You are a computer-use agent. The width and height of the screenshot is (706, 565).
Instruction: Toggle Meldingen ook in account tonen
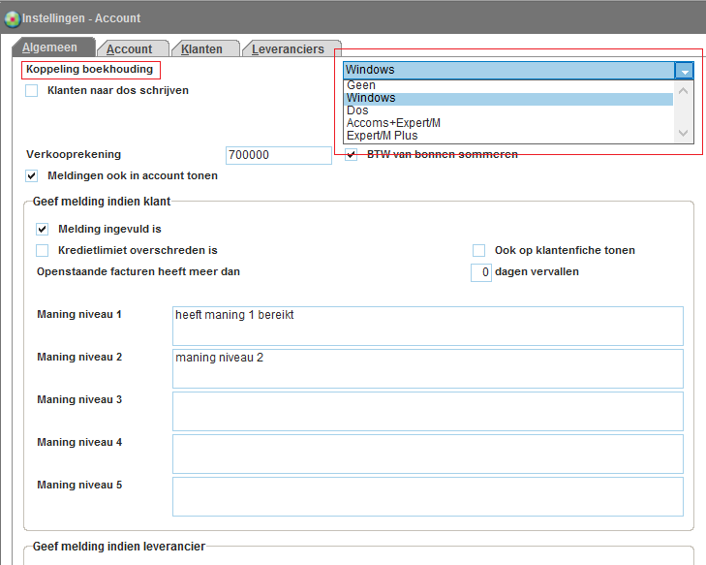[31, 176]
